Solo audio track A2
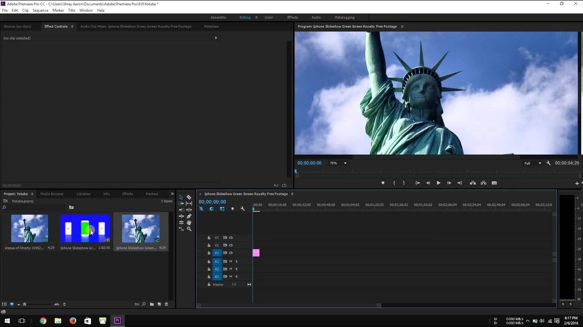 [236, 269]
